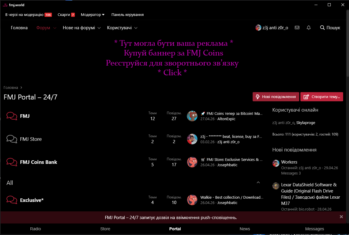Image resolution: width=349 pixels, height=235 pixels.
Task: Click avatar in the FMJ Store row
Action: click(192, 139)
